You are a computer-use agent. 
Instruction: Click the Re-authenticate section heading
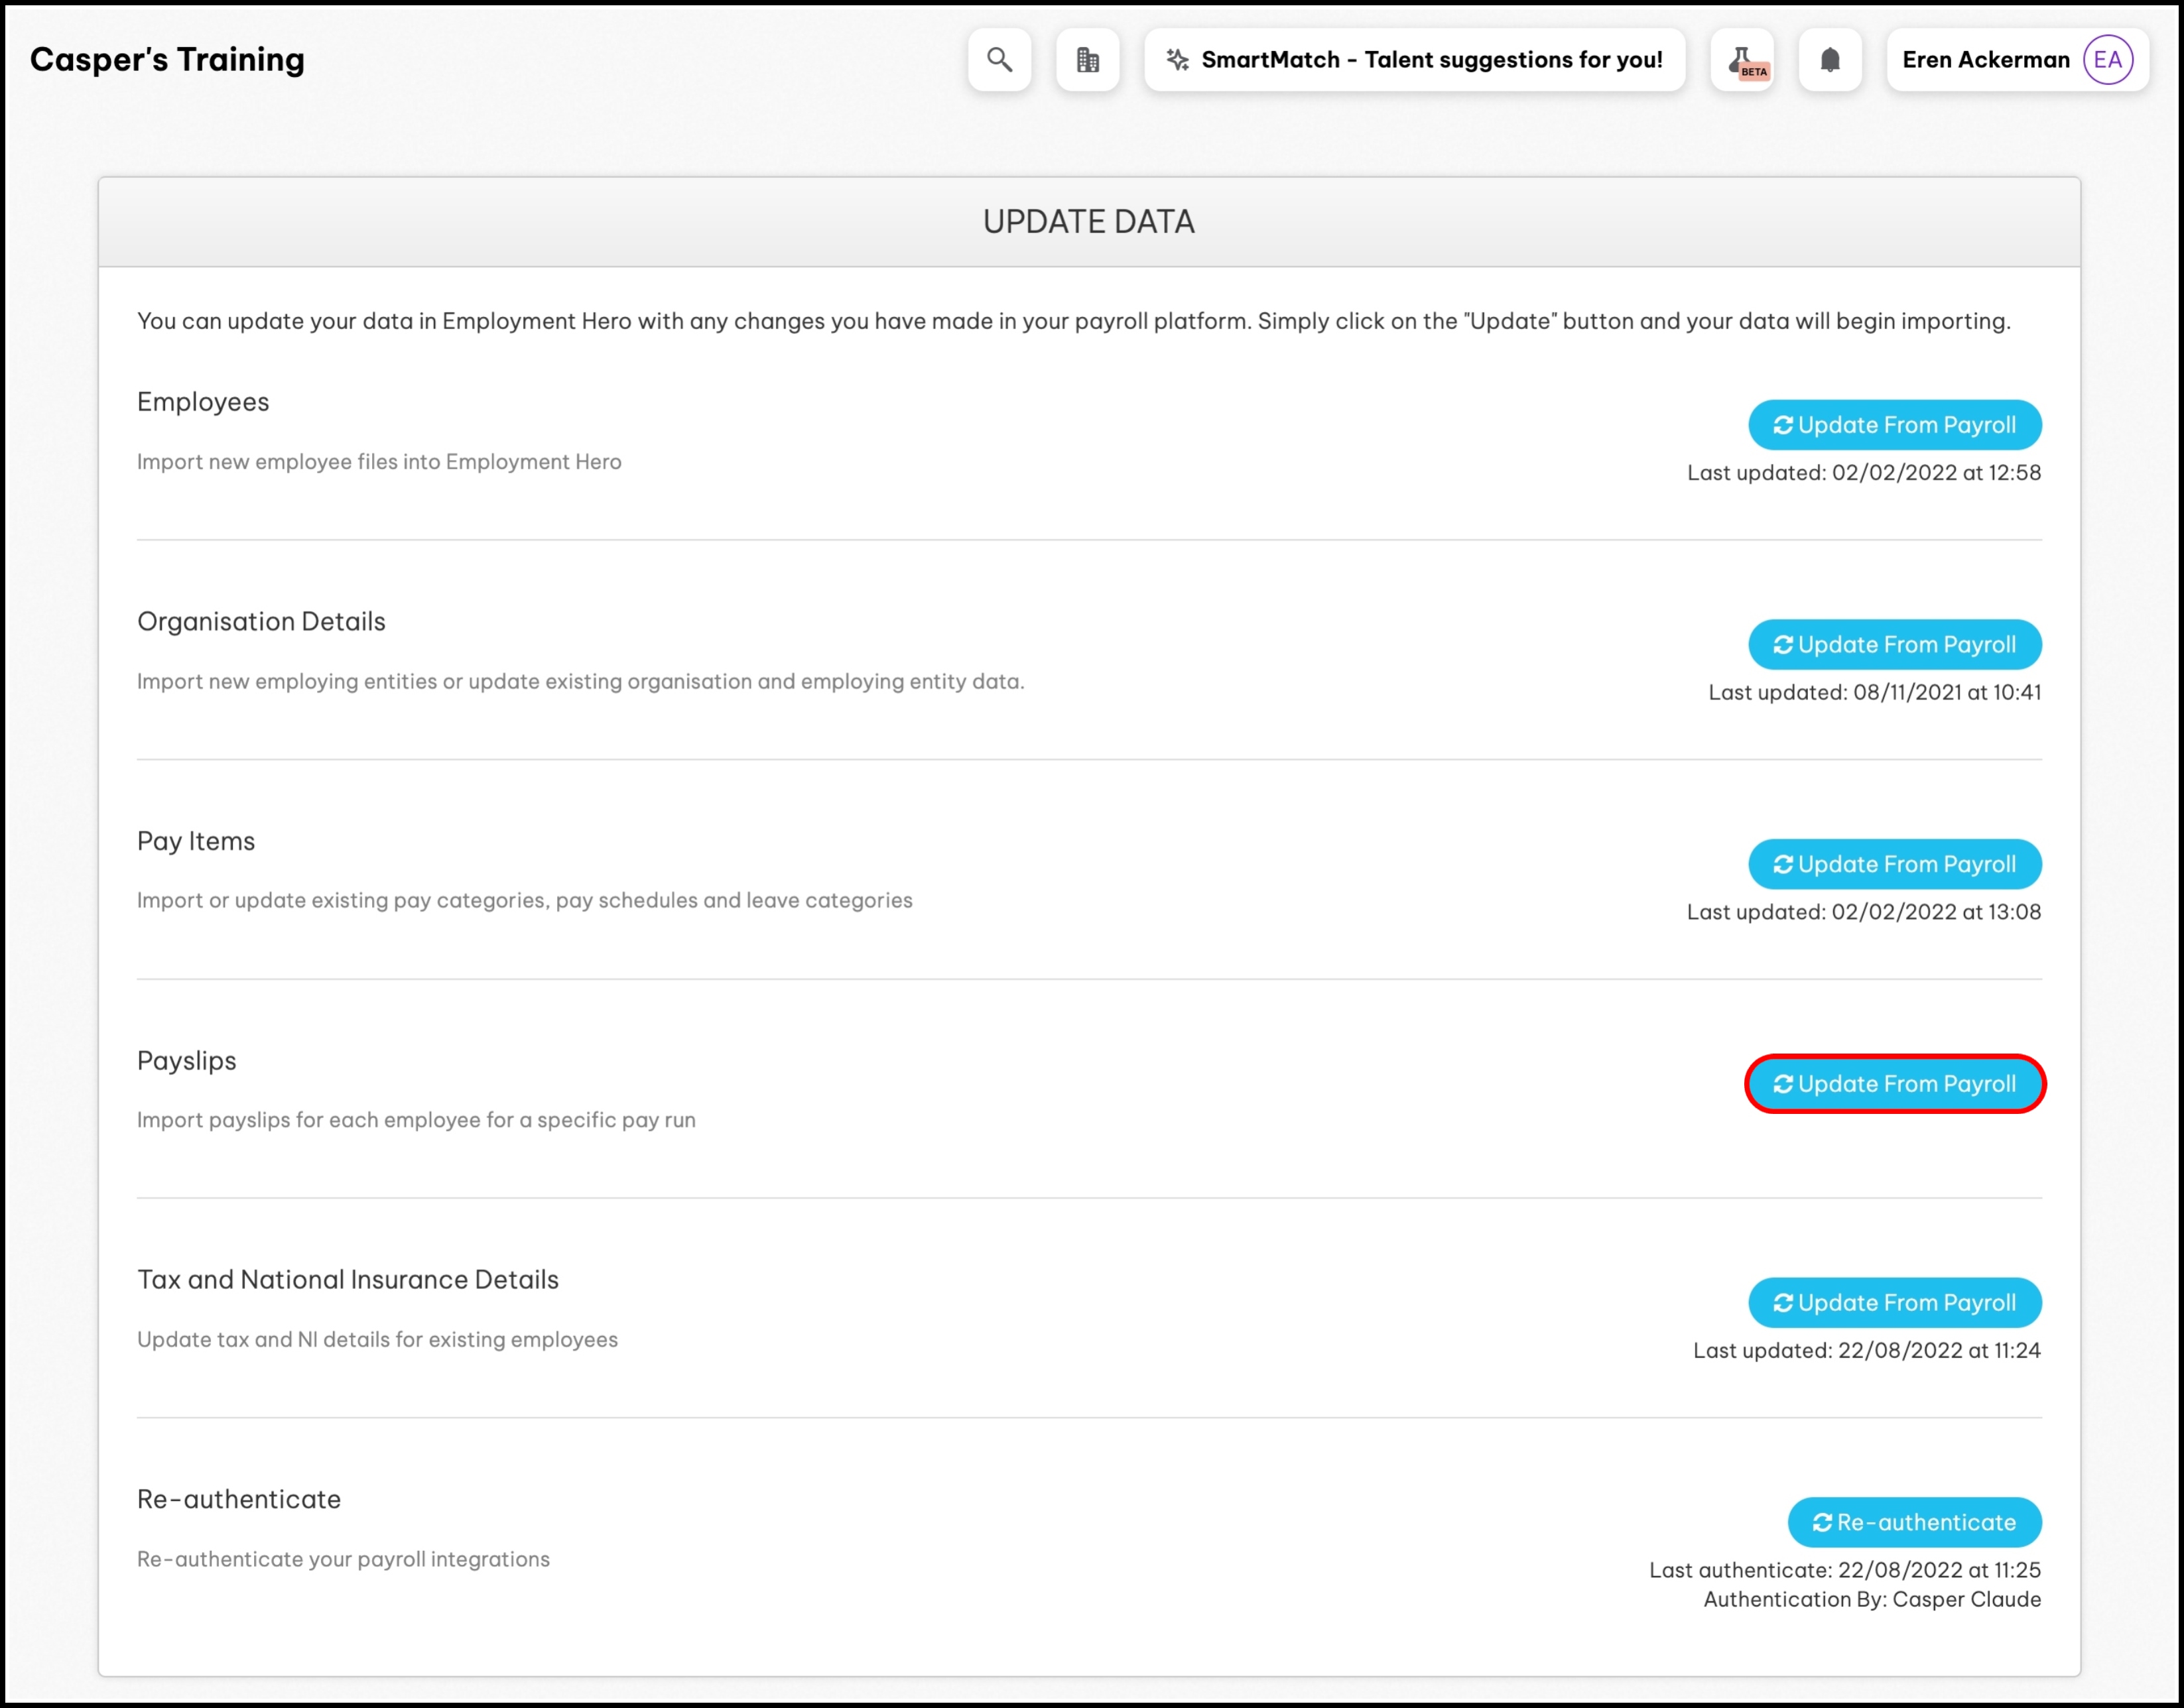pyautogui.click(x=239, y=1499)
